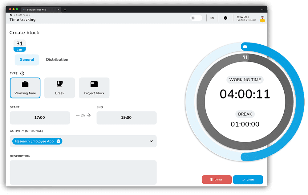This screenshot has height=195, width=308.
Task: Switch the EN language setting
Action: pos(212,18)
